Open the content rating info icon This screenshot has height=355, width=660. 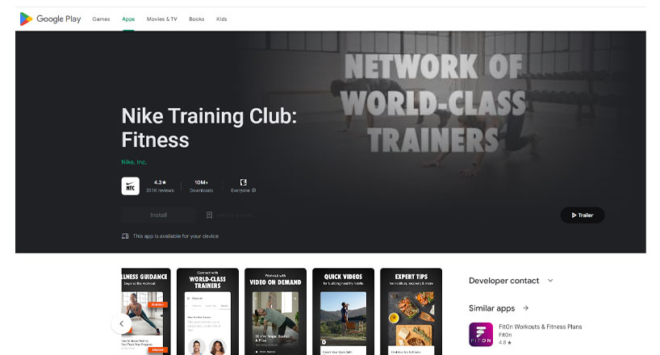254,190
